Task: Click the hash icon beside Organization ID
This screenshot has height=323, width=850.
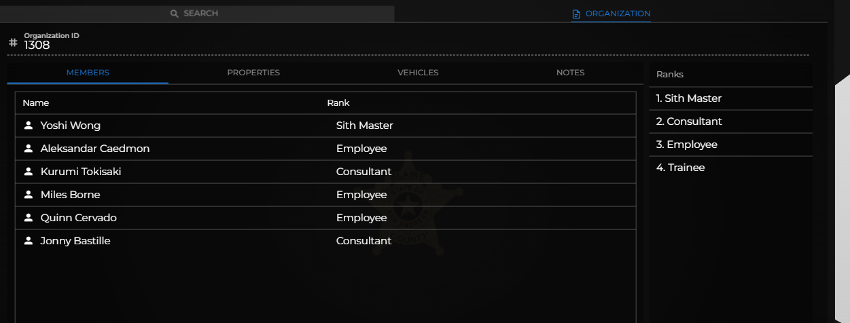Action: 13,42
